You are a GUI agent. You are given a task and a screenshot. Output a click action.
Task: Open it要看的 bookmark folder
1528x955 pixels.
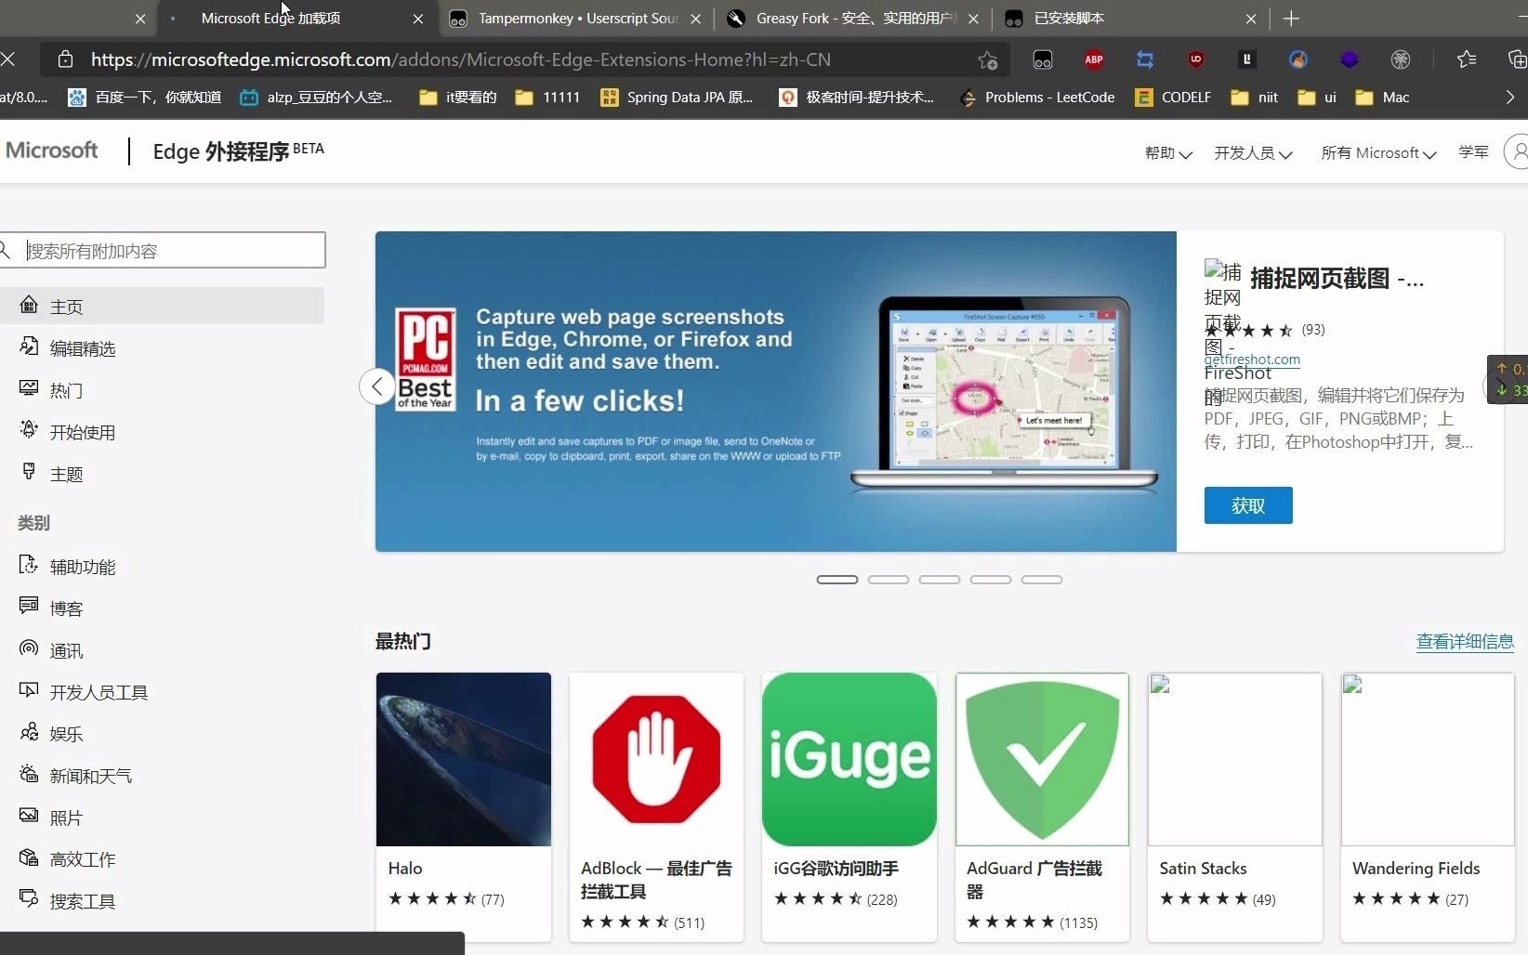(x=458, y=97)
